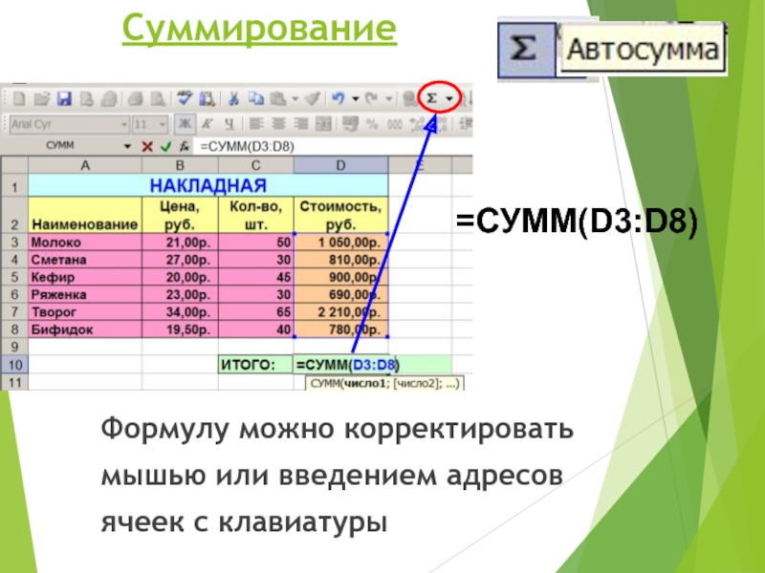Click the Name Box showing СУММ
Image resolution: width=765 pixels, height=573 pixels.
point(60,146)
